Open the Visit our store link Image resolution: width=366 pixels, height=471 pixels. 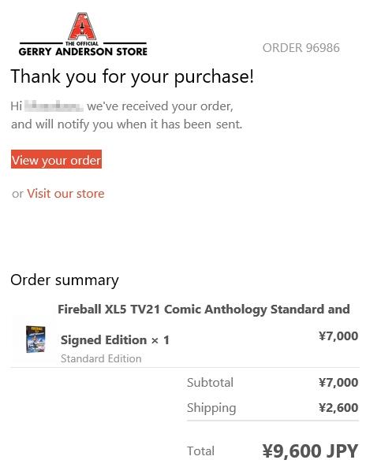(x=65, y=194)
